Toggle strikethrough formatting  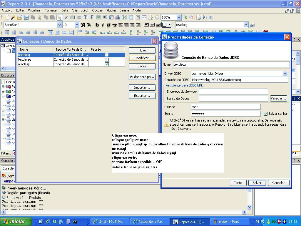[x=115, y=25]
